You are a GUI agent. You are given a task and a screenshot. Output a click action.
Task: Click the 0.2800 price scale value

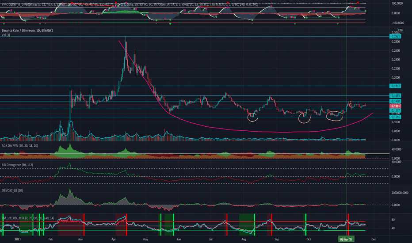click(396, 42)
